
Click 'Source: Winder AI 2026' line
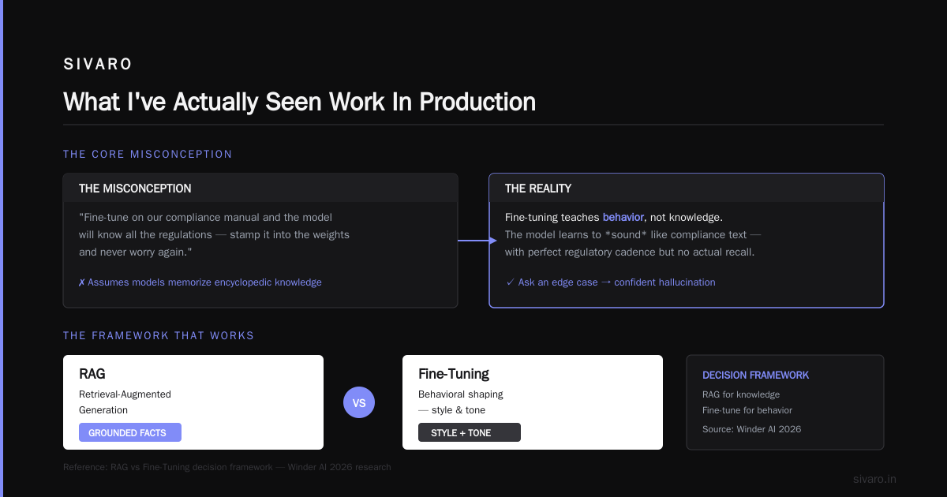751,429
